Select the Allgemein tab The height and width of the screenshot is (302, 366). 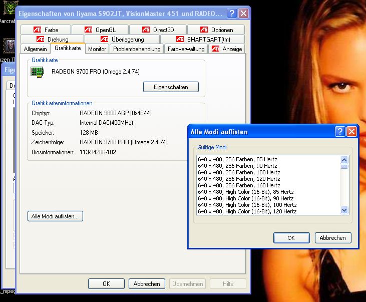pyautogui.click(x=35, y=49)
